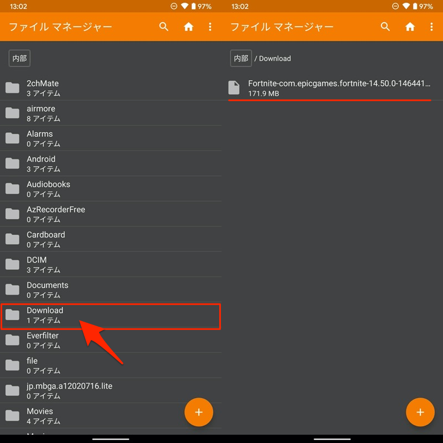Select the Documents folder
The width and height of the screenshot is (443, 443).
pyautogui.click(x=111, y=290)
